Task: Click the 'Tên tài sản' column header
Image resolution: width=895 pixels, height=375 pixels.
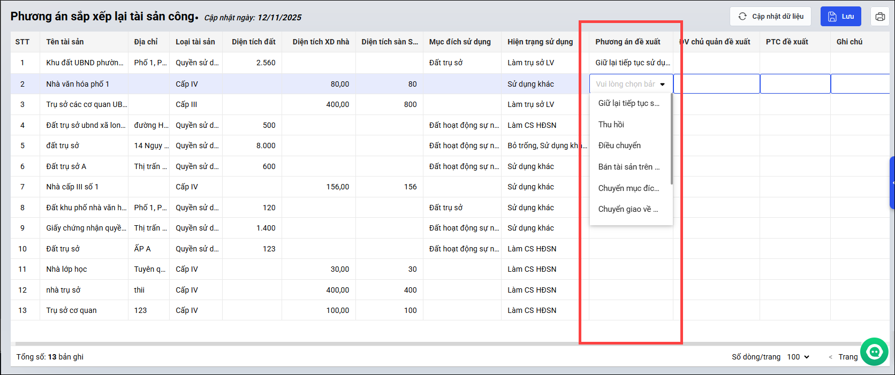Action: tap(65, 42)
